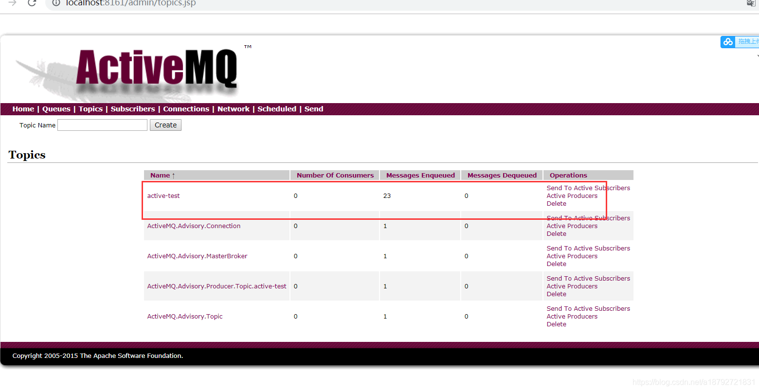Open ActiveMQ.Advisory.Producer.Topic.active-test topic
This screenshot has width=759, height=391.
217,286
